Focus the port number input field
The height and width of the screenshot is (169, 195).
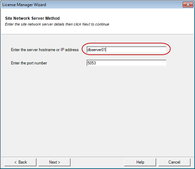(x=126, y=63)
